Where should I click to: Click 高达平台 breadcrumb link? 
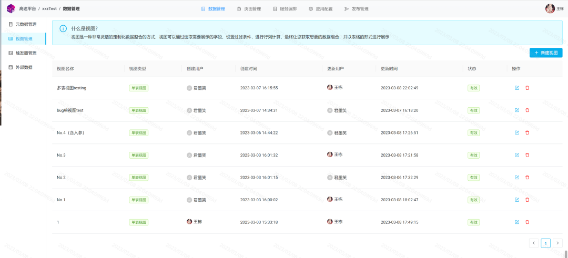pos(27,9)
